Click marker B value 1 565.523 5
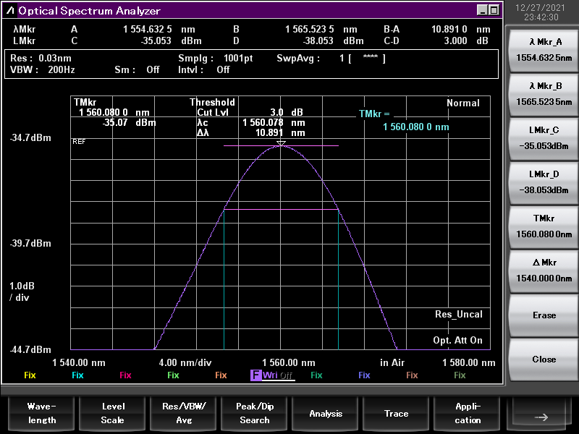 coord(310,29)
